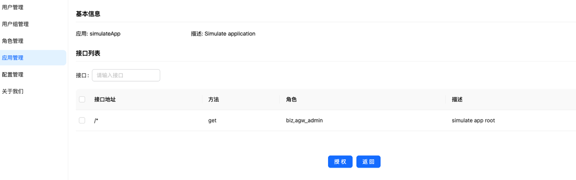Image resolution: width=576 pixels, height=180 pixels.
Task: Click the 方法 column header
Action: [213, 100]
